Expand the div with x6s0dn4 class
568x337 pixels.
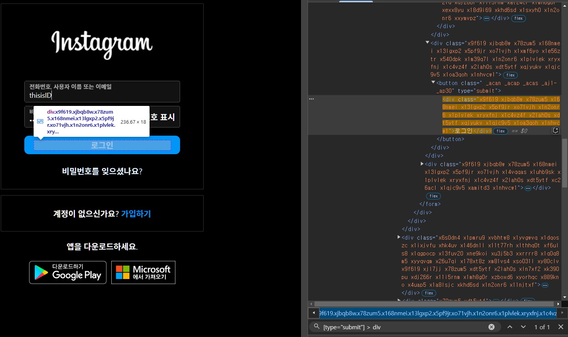(x=399, y=237)
